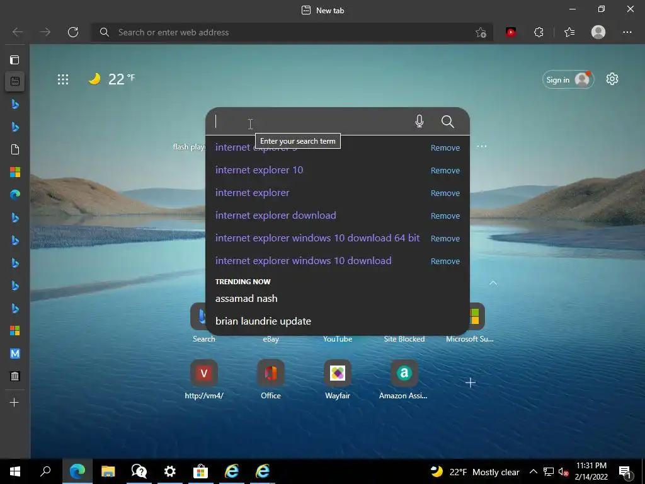This screenshot has width=645, height=484.
Task: Switch to the blue M icon tab
Action: tap(15, 354)
